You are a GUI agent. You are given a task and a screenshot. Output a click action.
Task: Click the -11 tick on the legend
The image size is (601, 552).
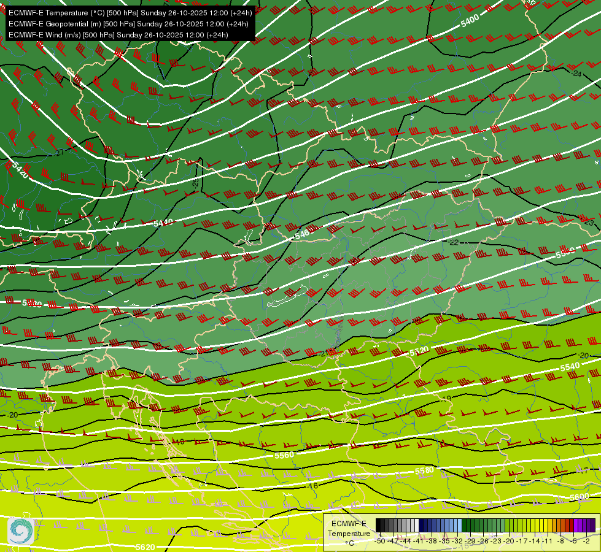[547, 542]
